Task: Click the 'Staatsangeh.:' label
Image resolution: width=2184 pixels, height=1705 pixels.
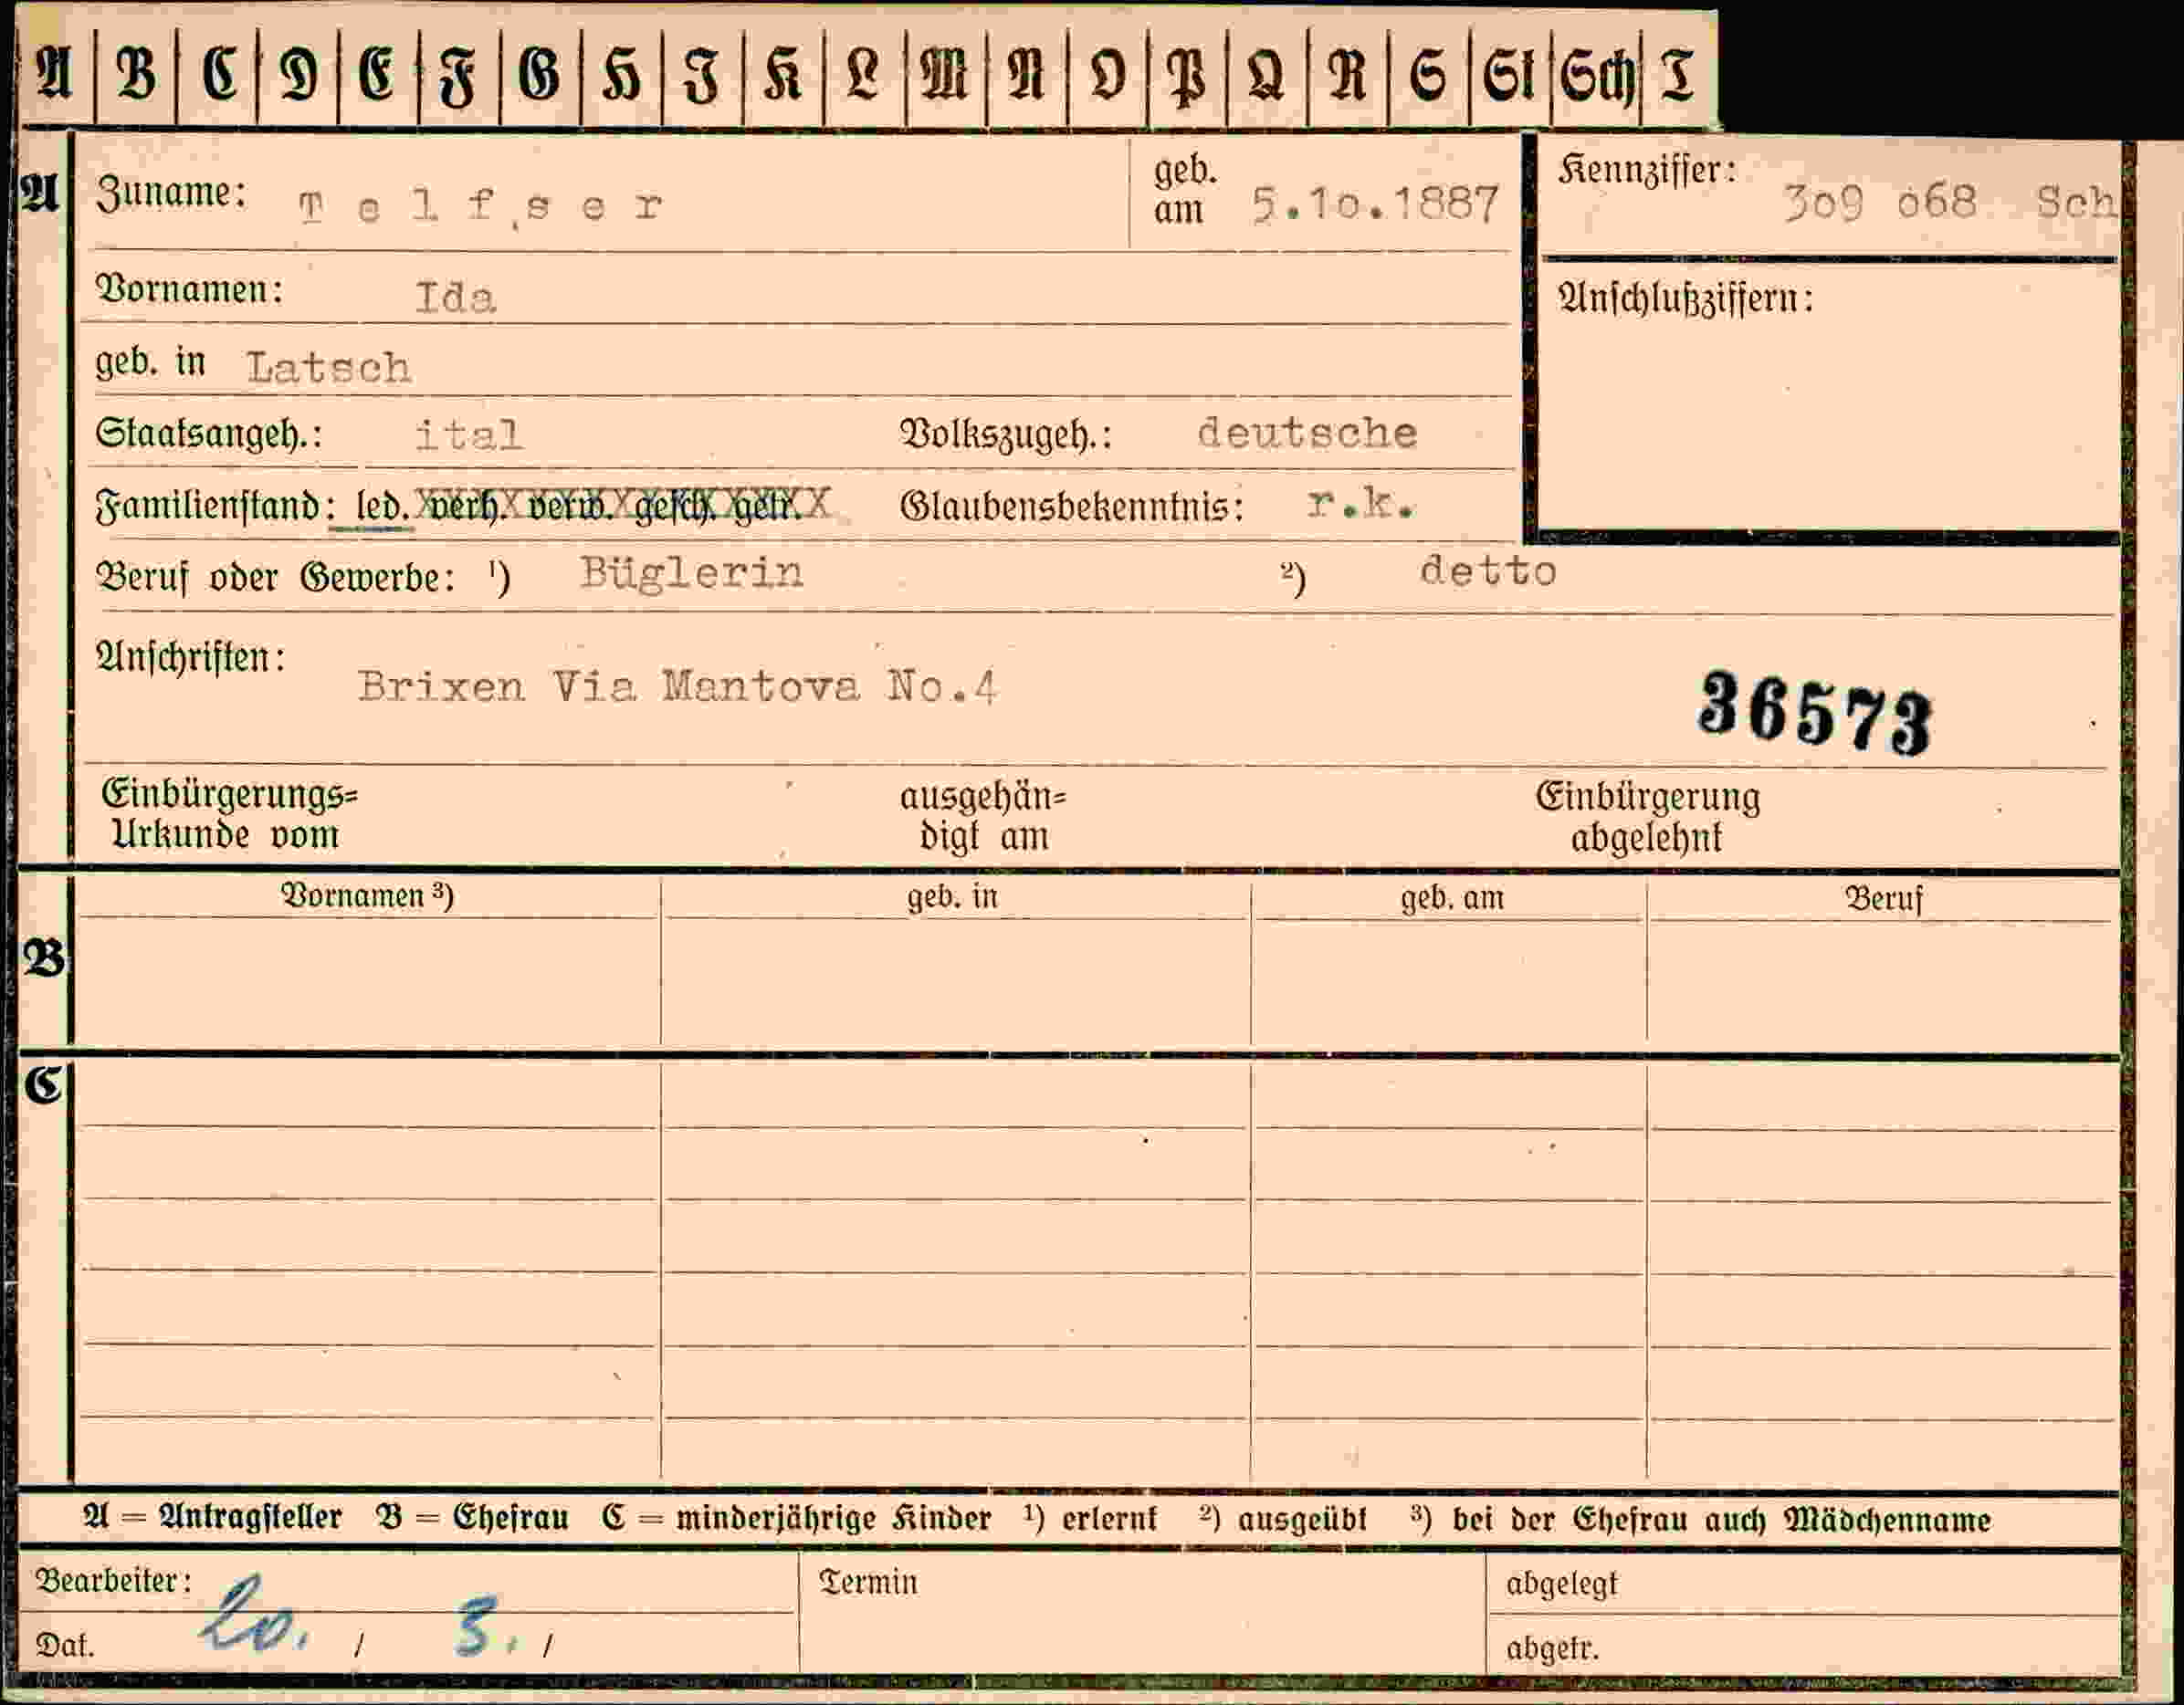Action: [x=209, y=434]
